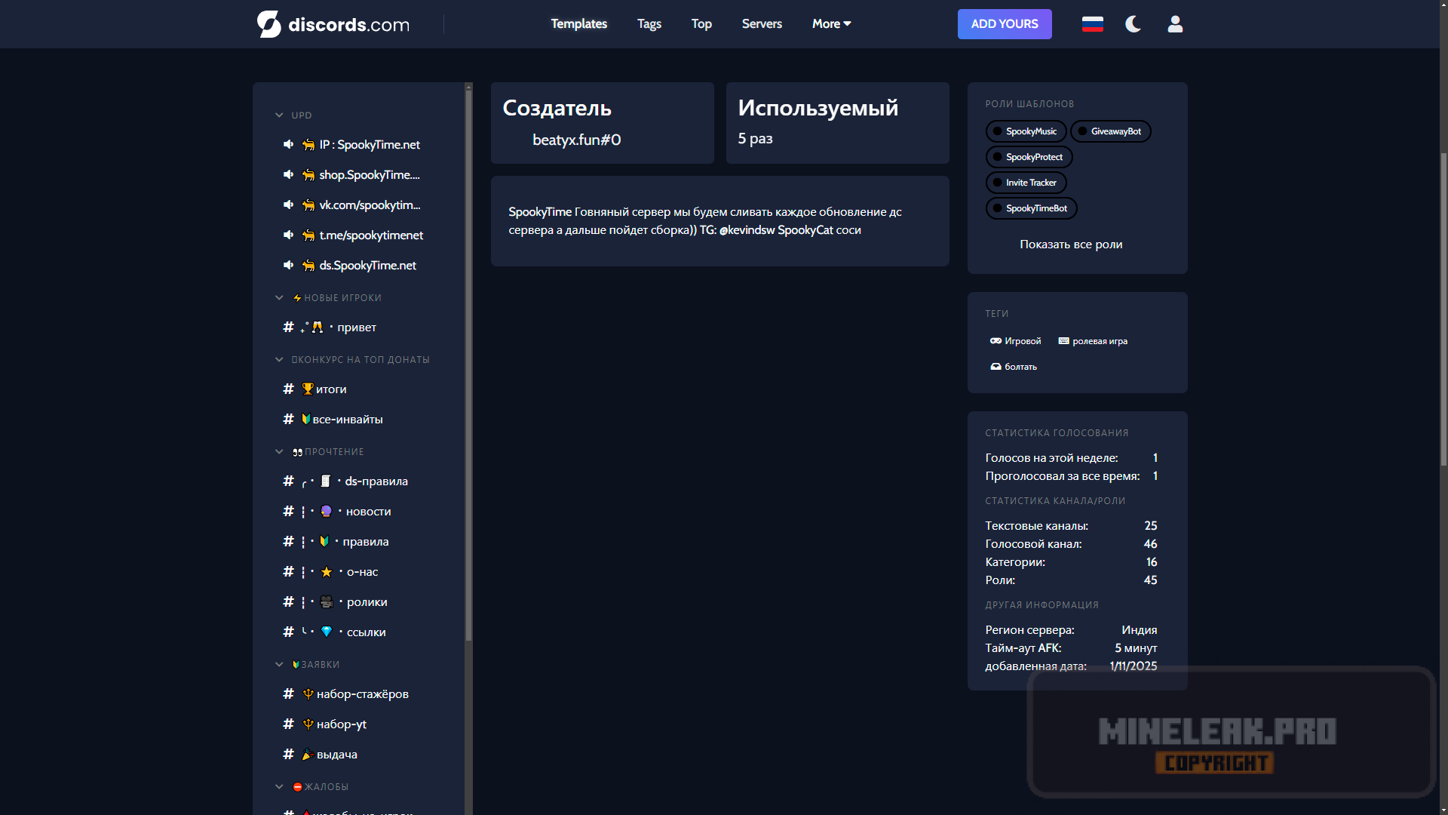Screen dimensions: 1448x815
Task: Open the Servers menu item
Action: coord(762,24)
